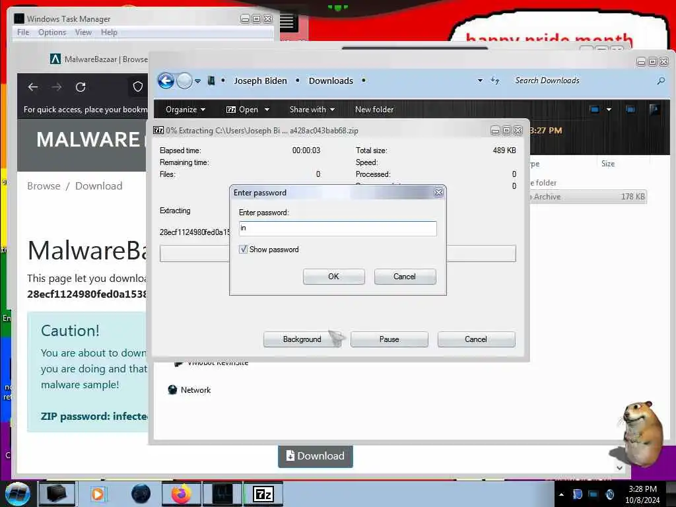Screen dimensions: 676x507
Task: Click the Firefox shield tracking protection icon
Action: pyautogui.click(x=137, y=87)
